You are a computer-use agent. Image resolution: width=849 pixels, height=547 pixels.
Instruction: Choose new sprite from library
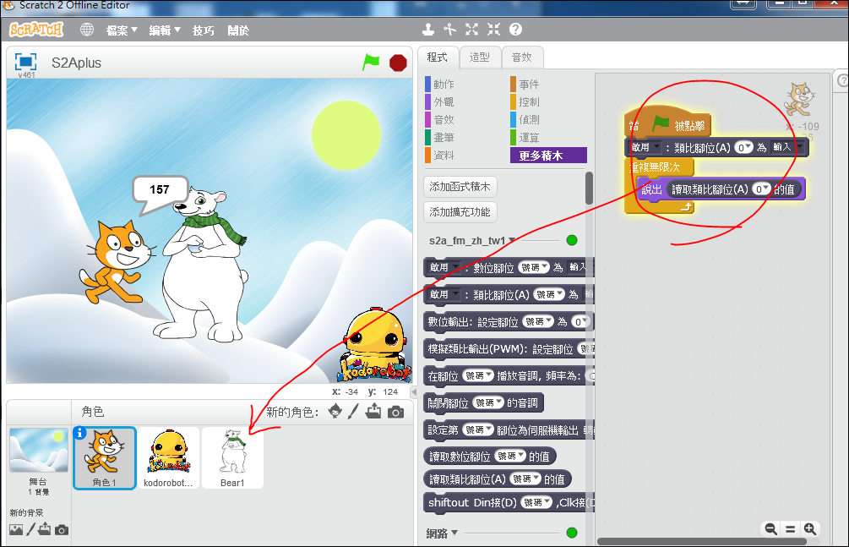[x=335, y=412]
